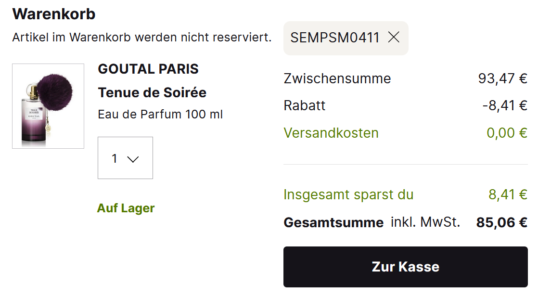Select the SEMPSM0411 coupon code text
The image size is (538, 297).
[335, 38]
